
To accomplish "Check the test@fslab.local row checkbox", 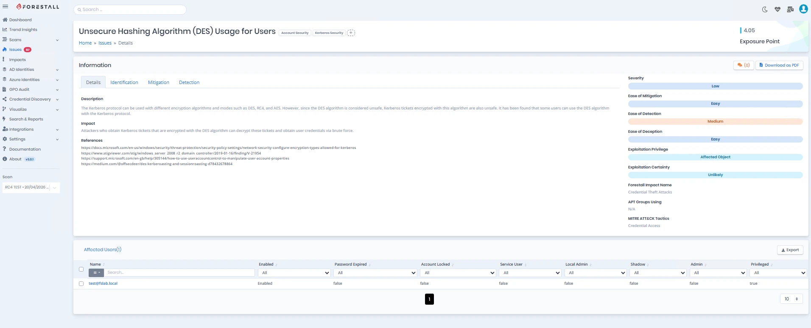I will coord(81,283).
